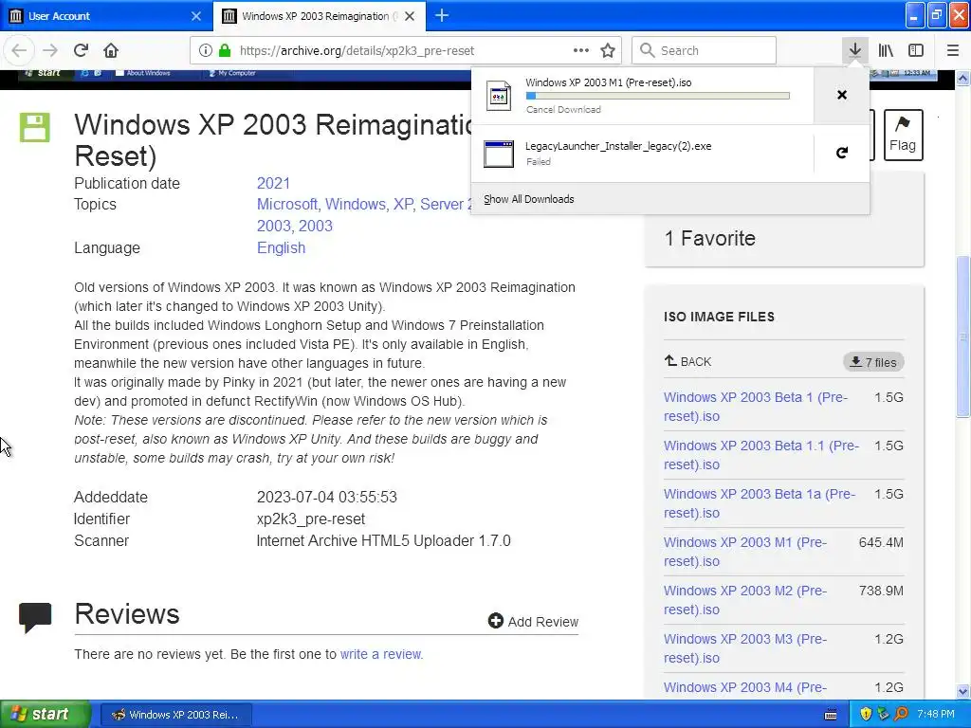
Task: Open the security shield tray icon
Action: 866,715
